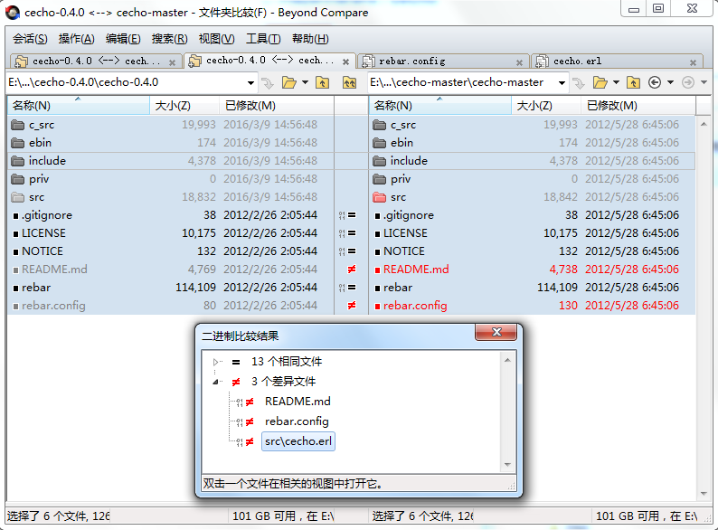Open the 编辑(E) menu
Screen dimensions: 718x530
[x=123, y=39]
